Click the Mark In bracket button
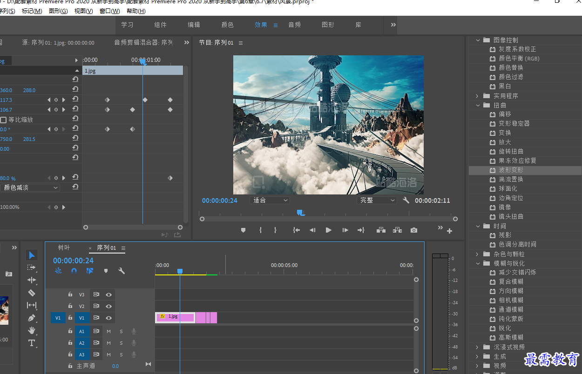Image resolution: width=582 pixels, height=374 pixels. pyautogui.click(x=260, y=230)
